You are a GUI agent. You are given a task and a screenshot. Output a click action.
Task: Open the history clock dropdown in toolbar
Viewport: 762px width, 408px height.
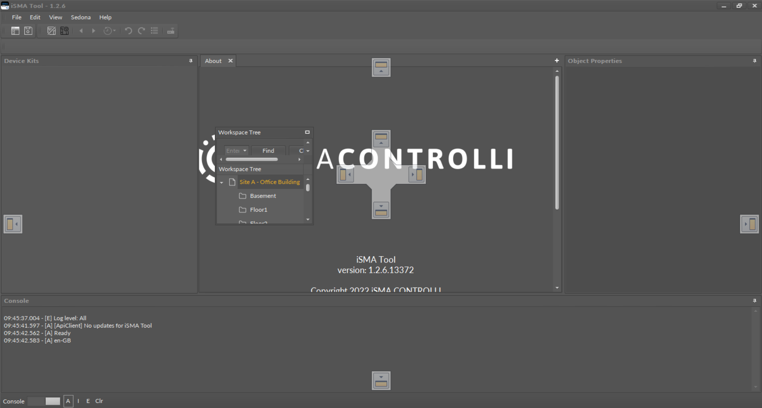click(x=110, y=31)
